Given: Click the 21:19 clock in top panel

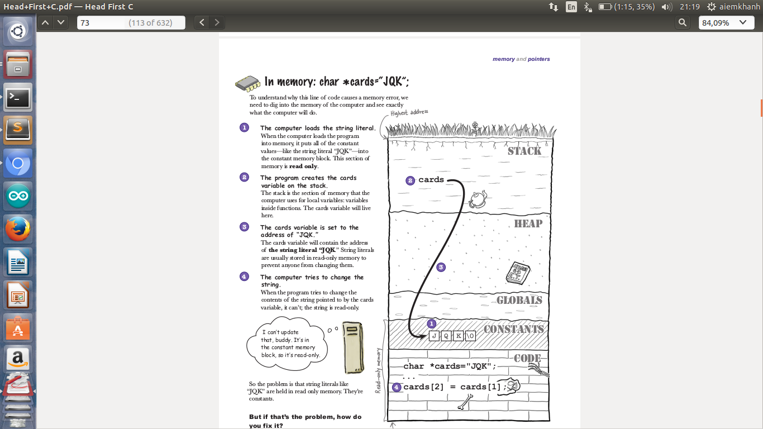Looking at the screenshot, I should (x=690, y=7).
